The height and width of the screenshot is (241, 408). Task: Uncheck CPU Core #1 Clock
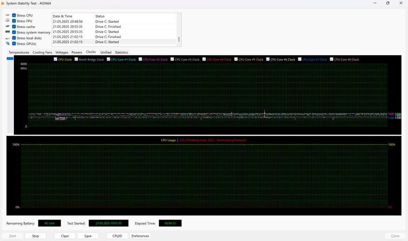pos(109,59)
